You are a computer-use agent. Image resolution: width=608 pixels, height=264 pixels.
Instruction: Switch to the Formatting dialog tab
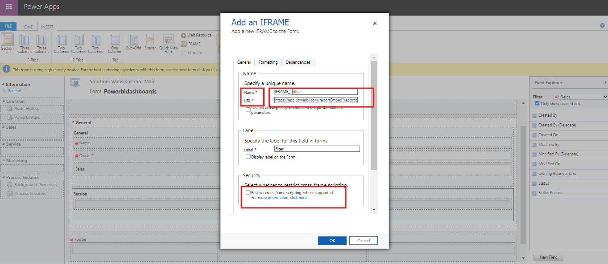click(268, 62)
